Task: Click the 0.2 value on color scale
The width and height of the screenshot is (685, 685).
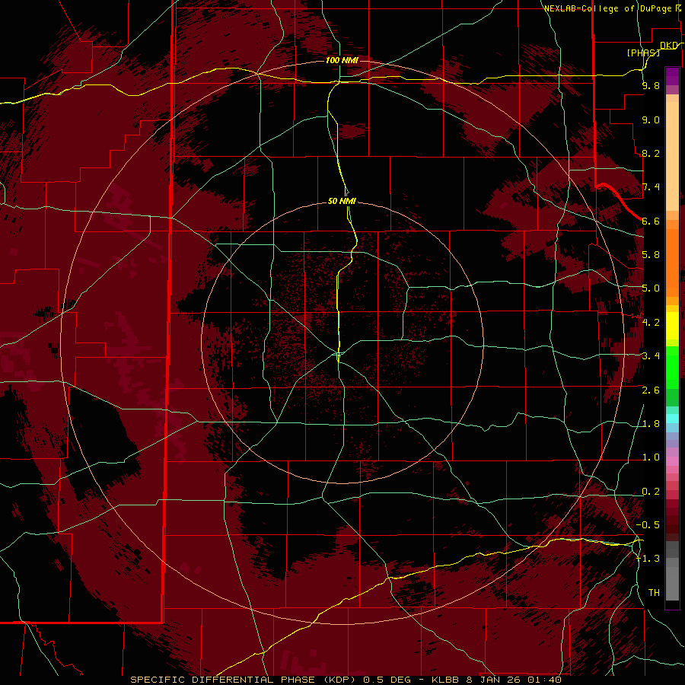Action: pos(651,491)
